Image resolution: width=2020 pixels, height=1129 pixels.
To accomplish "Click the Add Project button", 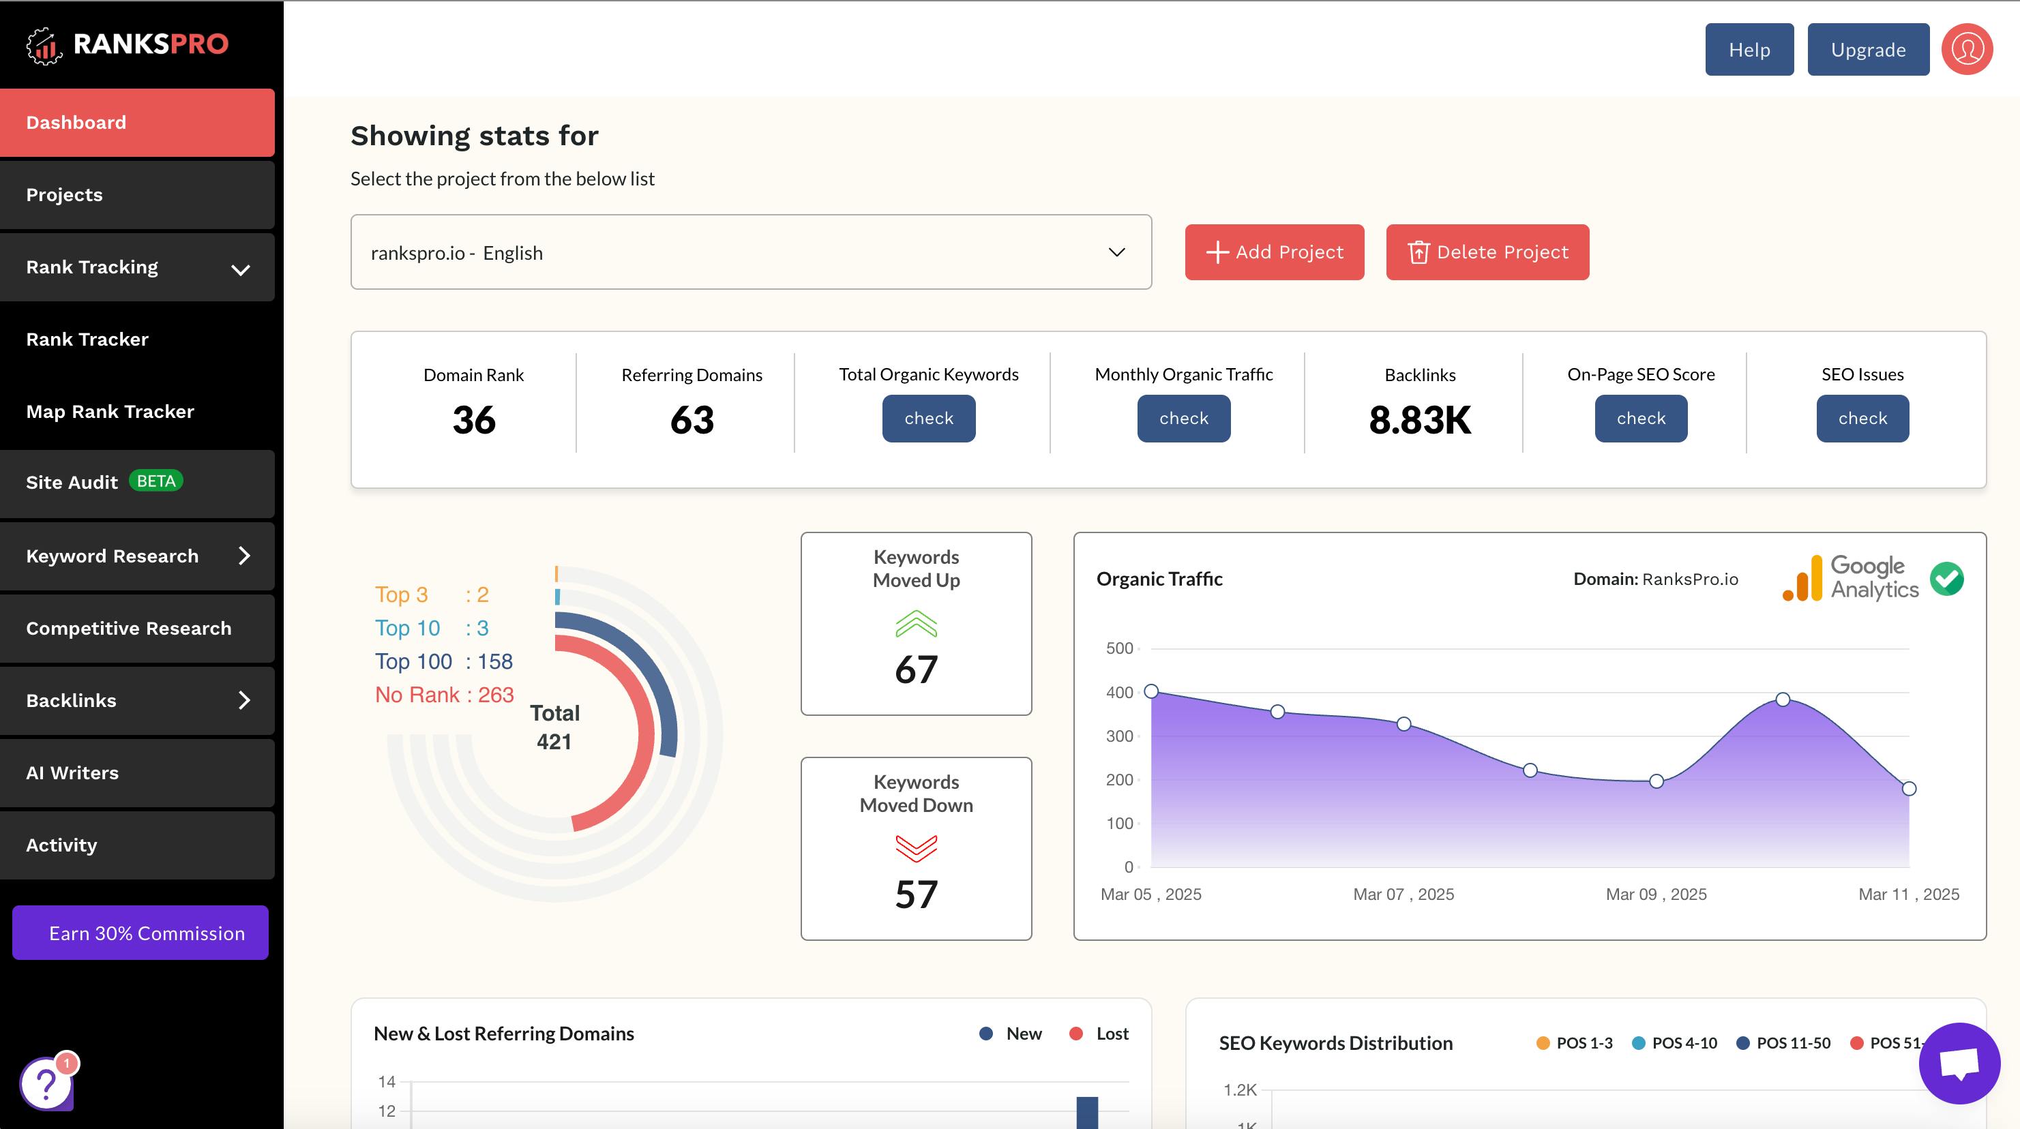I will click(1274, 252).
